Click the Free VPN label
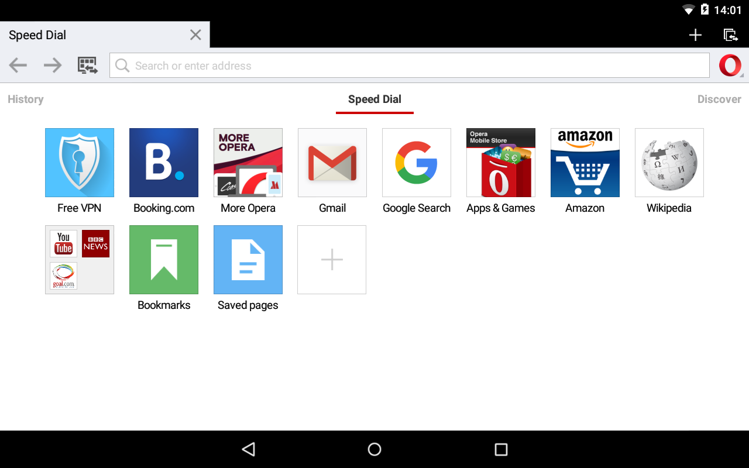The height and width of the screenshot is (468, 749). (x=80, y=208)
